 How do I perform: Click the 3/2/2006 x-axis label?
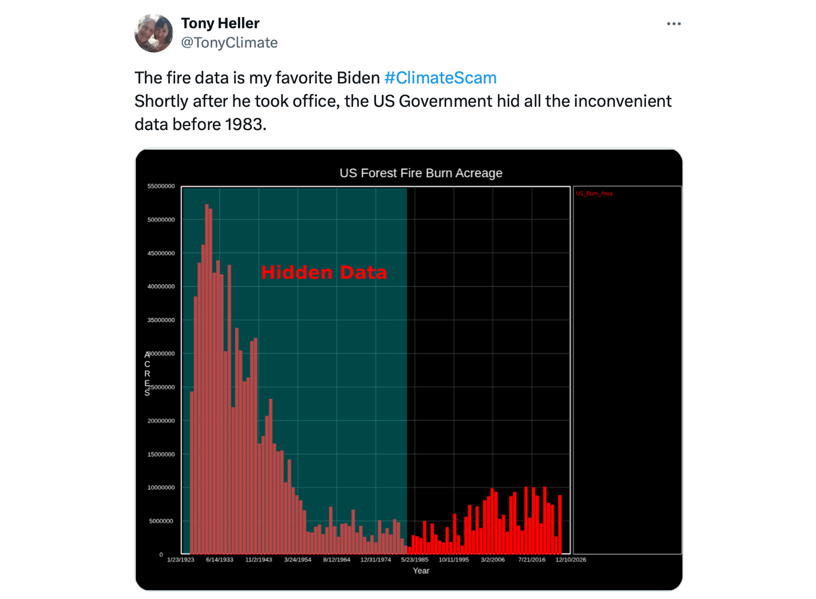click(492, 560)
